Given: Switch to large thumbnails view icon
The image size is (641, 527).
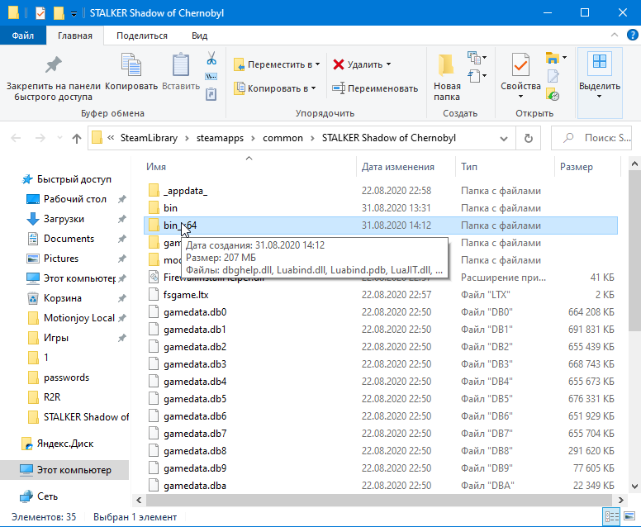Looking at the screenshot, I should [x=629, y=517].
